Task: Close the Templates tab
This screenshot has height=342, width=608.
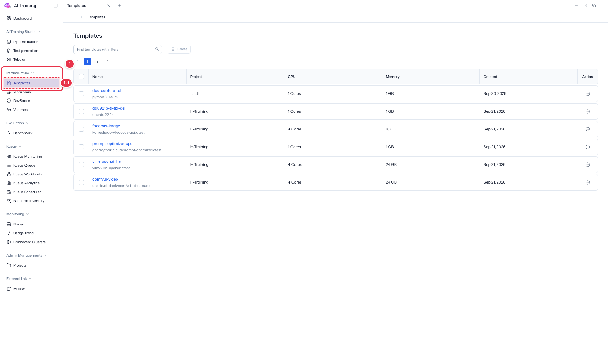Action: coord(109,6)
